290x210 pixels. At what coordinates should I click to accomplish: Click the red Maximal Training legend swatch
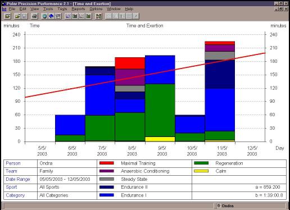pyautogui.click(x=107, y=163)
